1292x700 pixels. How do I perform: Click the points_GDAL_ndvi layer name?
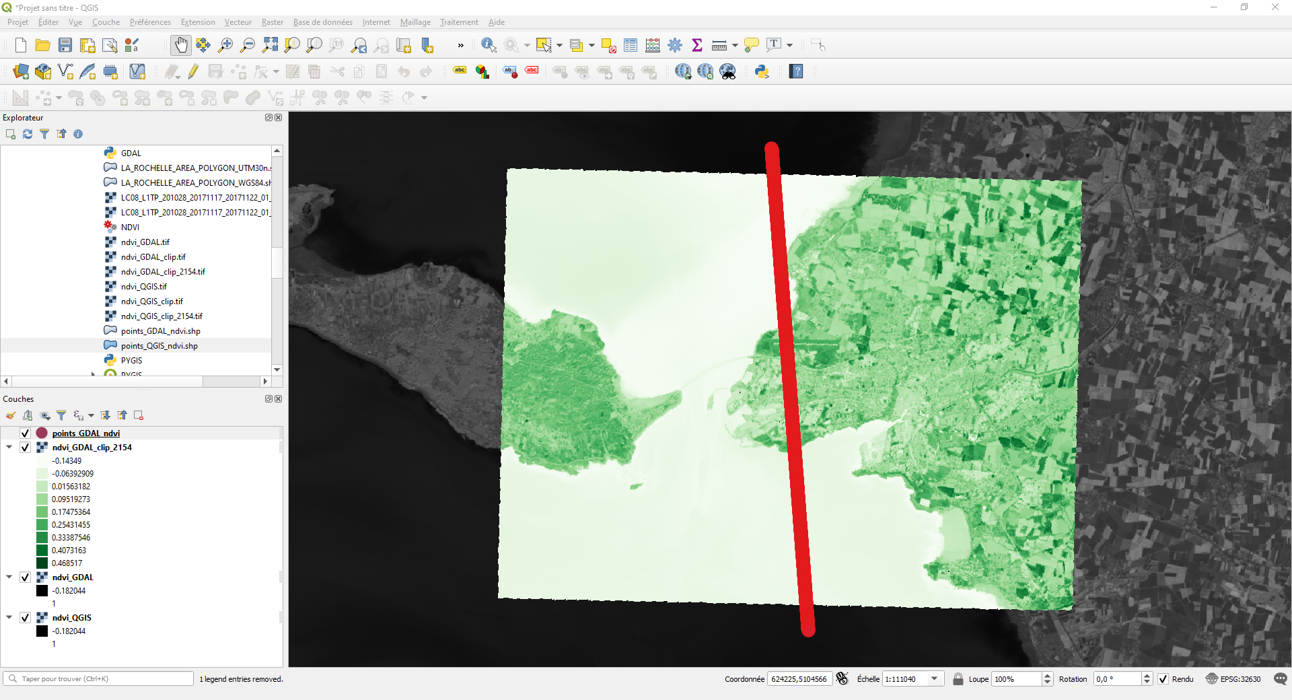pos(86,433)
